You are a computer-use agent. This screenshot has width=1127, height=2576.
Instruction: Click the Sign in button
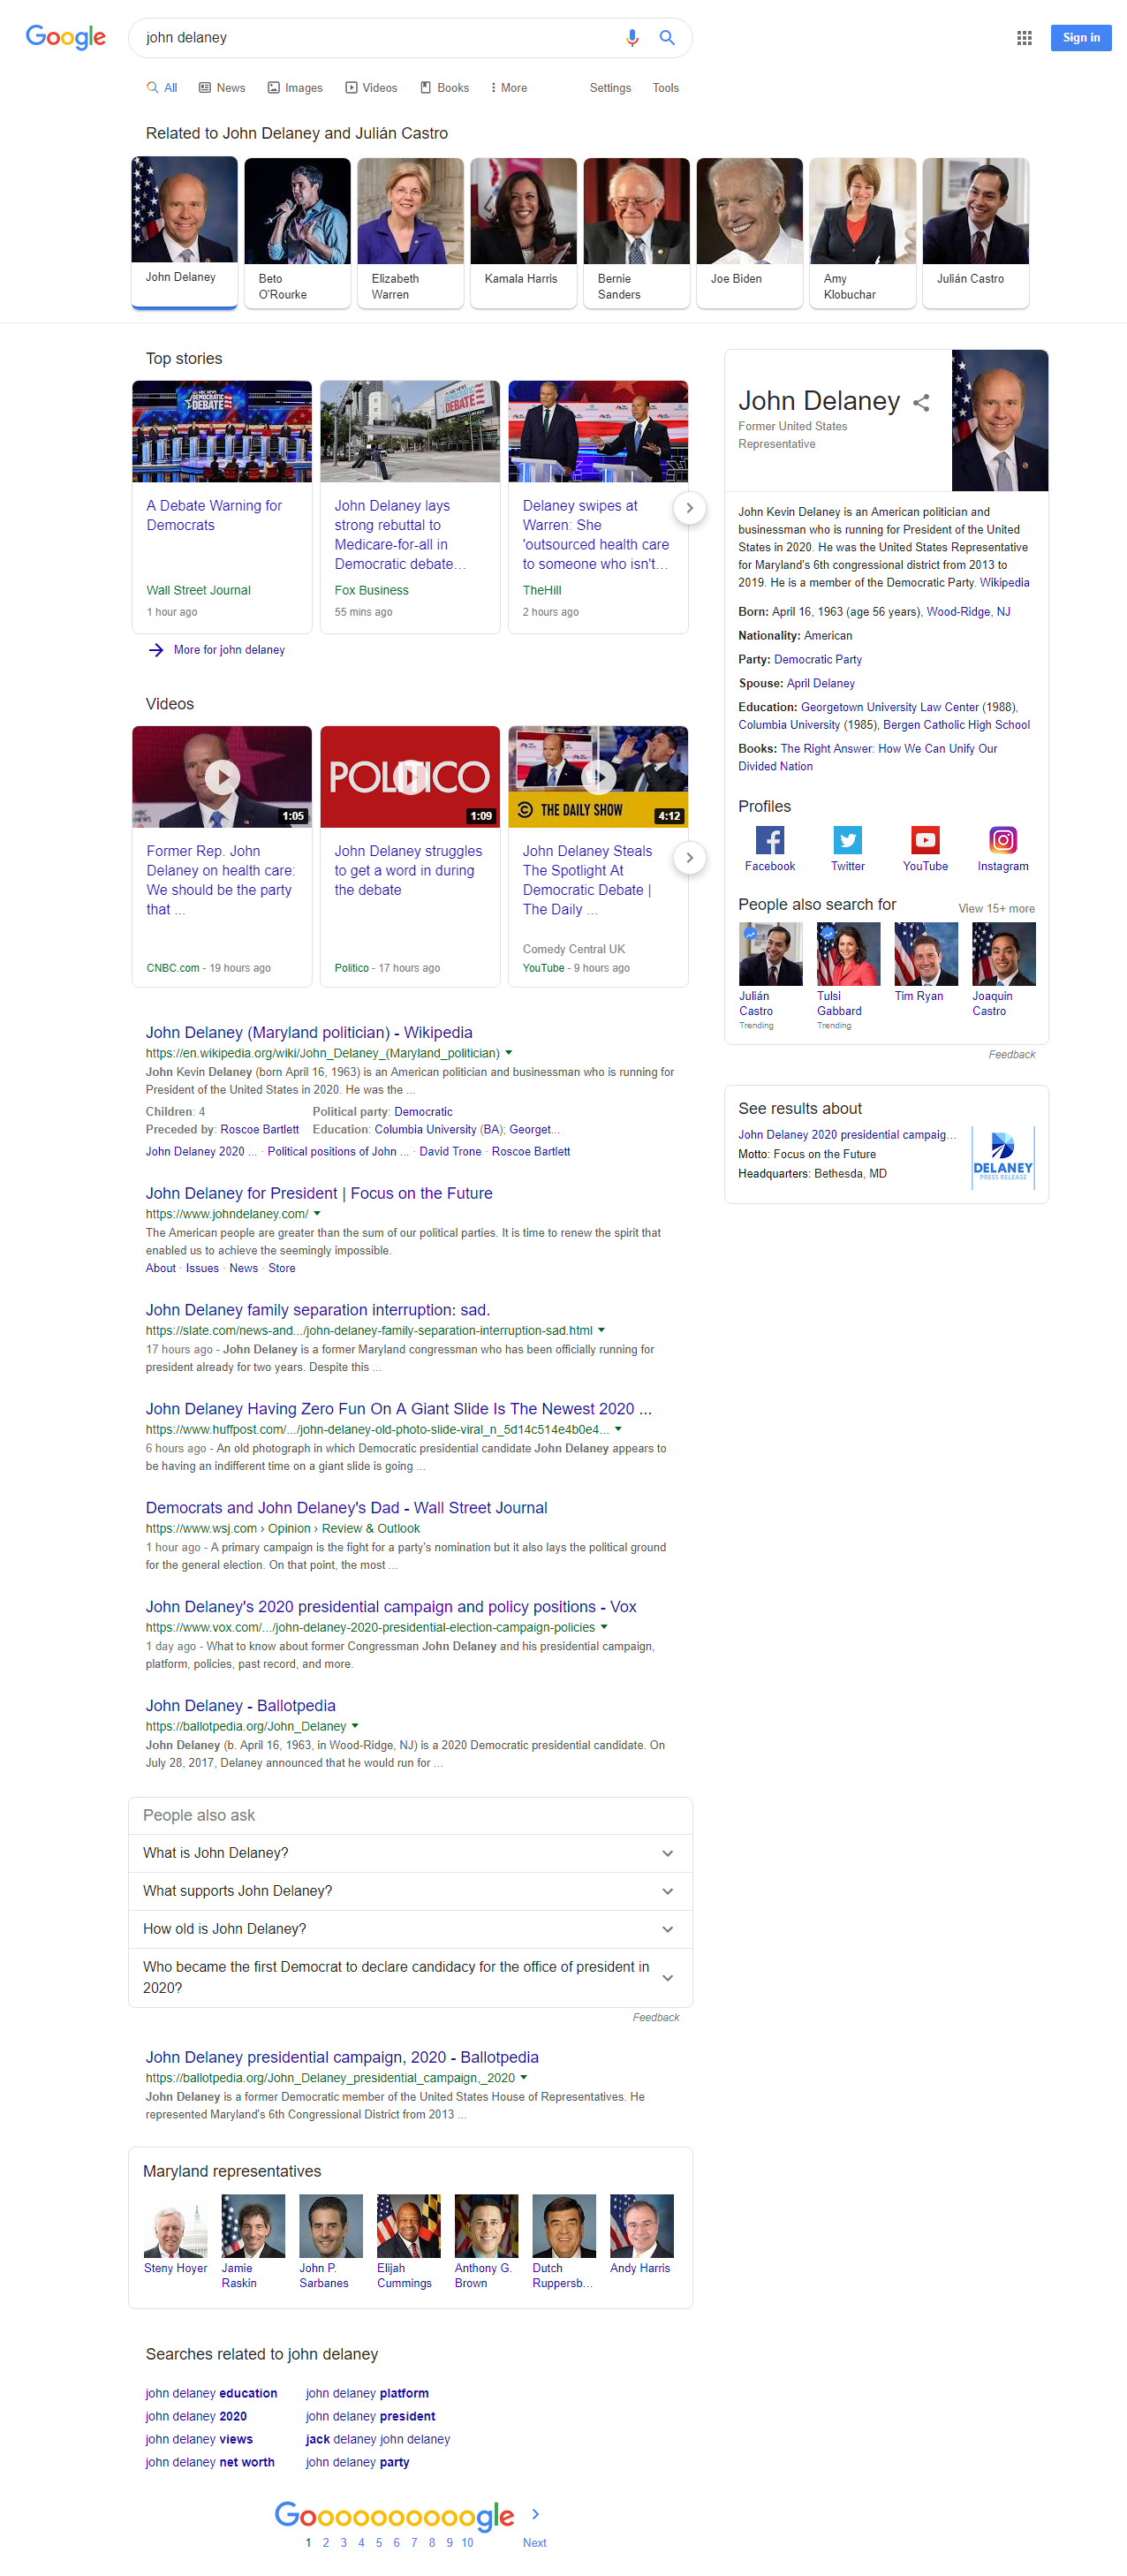(1081, 38)
